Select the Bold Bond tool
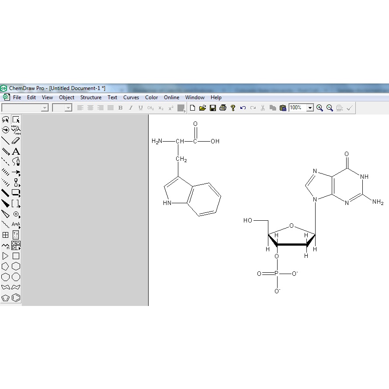389x389 pixels. pos(5,193)
